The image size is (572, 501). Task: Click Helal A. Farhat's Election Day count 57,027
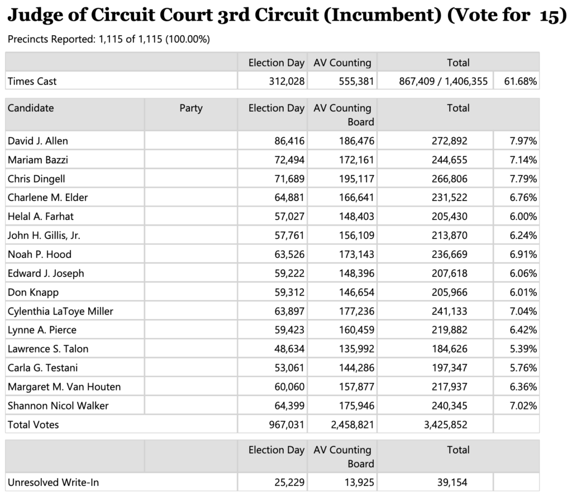287,216
